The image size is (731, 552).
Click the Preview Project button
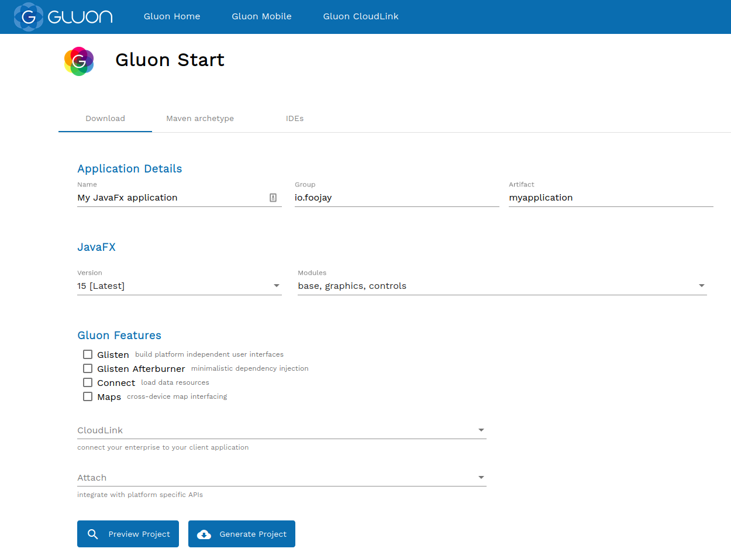[x=127, y=534]
